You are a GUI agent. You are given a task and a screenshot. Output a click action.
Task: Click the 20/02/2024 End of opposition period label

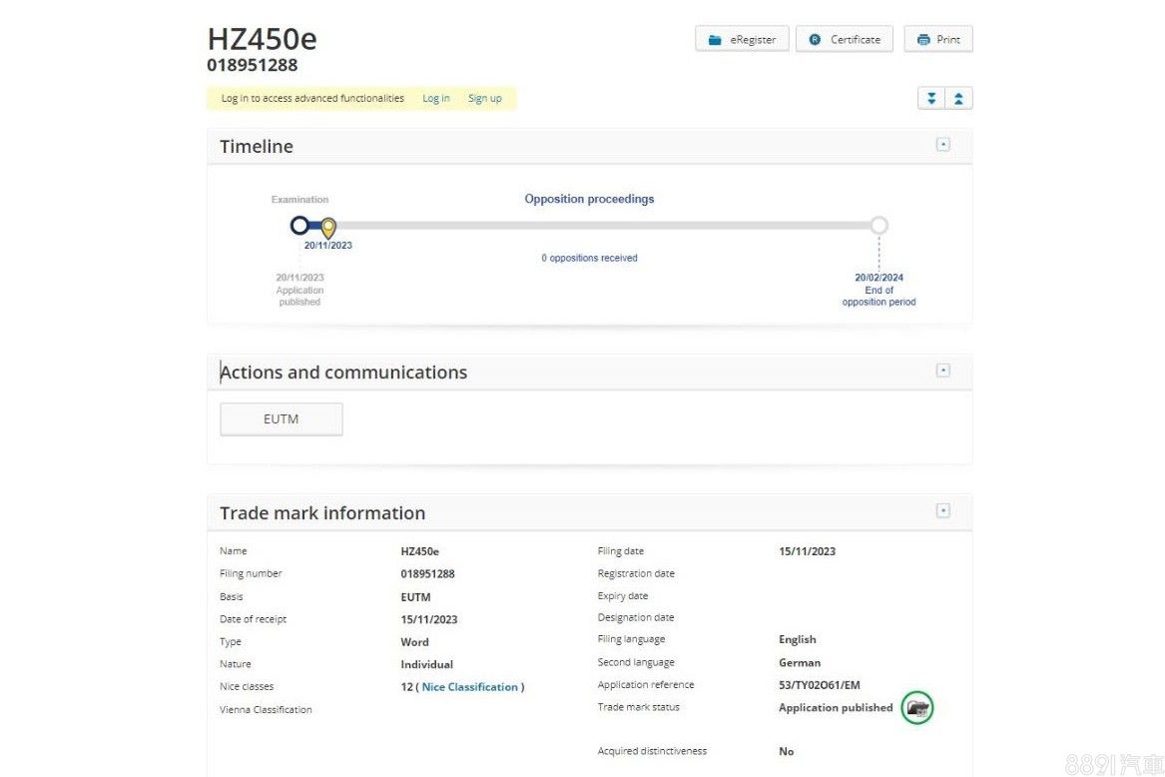coord(878,290)
